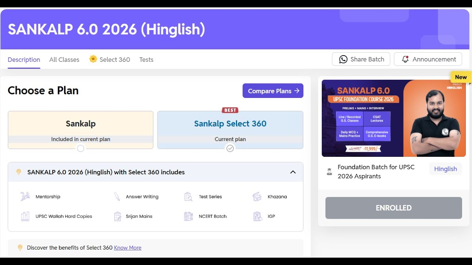Click the bell icon in Announcement
This screenshot has width=472, height=265.
point(405,59)
